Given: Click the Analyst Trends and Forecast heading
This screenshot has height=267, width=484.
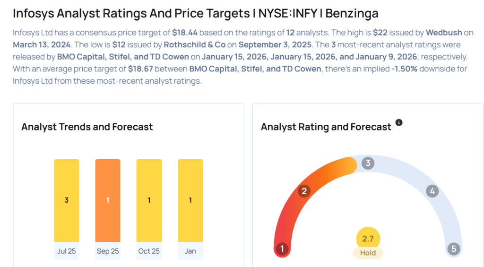Looking at the screenshot, I should (87, 127).
